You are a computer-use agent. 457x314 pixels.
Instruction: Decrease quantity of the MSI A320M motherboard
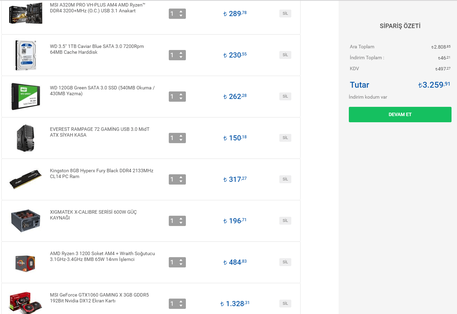coord(181,16)
